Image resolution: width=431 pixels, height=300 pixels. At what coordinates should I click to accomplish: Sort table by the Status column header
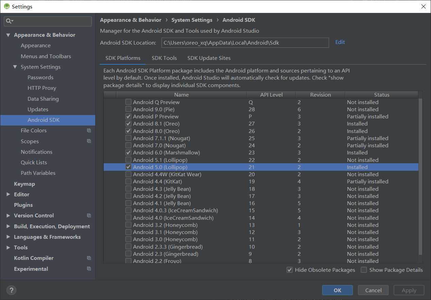coord(382,95)
